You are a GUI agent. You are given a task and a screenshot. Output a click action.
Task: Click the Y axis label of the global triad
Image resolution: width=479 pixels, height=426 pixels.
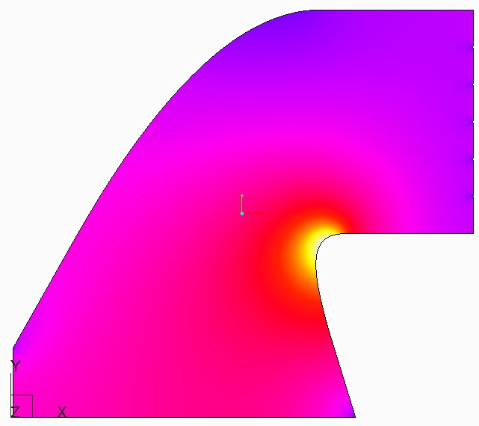pyautogui.click(x=16, y=365)
